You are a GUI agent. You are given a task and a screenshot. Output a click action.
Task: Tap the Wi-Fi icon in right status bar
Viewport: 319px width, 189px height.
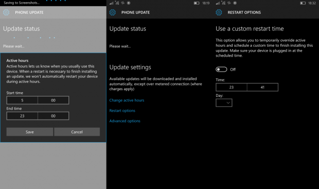point(229,3)
